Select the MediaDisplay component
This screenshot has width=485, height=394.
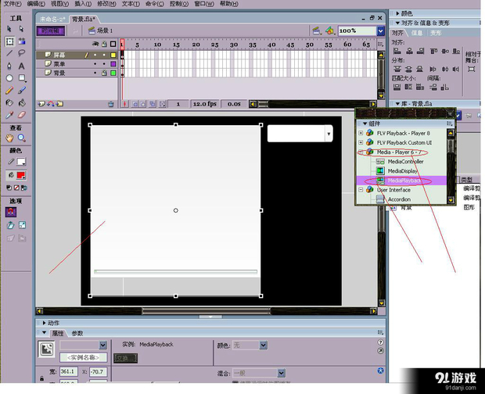click(x=403, y=171)
